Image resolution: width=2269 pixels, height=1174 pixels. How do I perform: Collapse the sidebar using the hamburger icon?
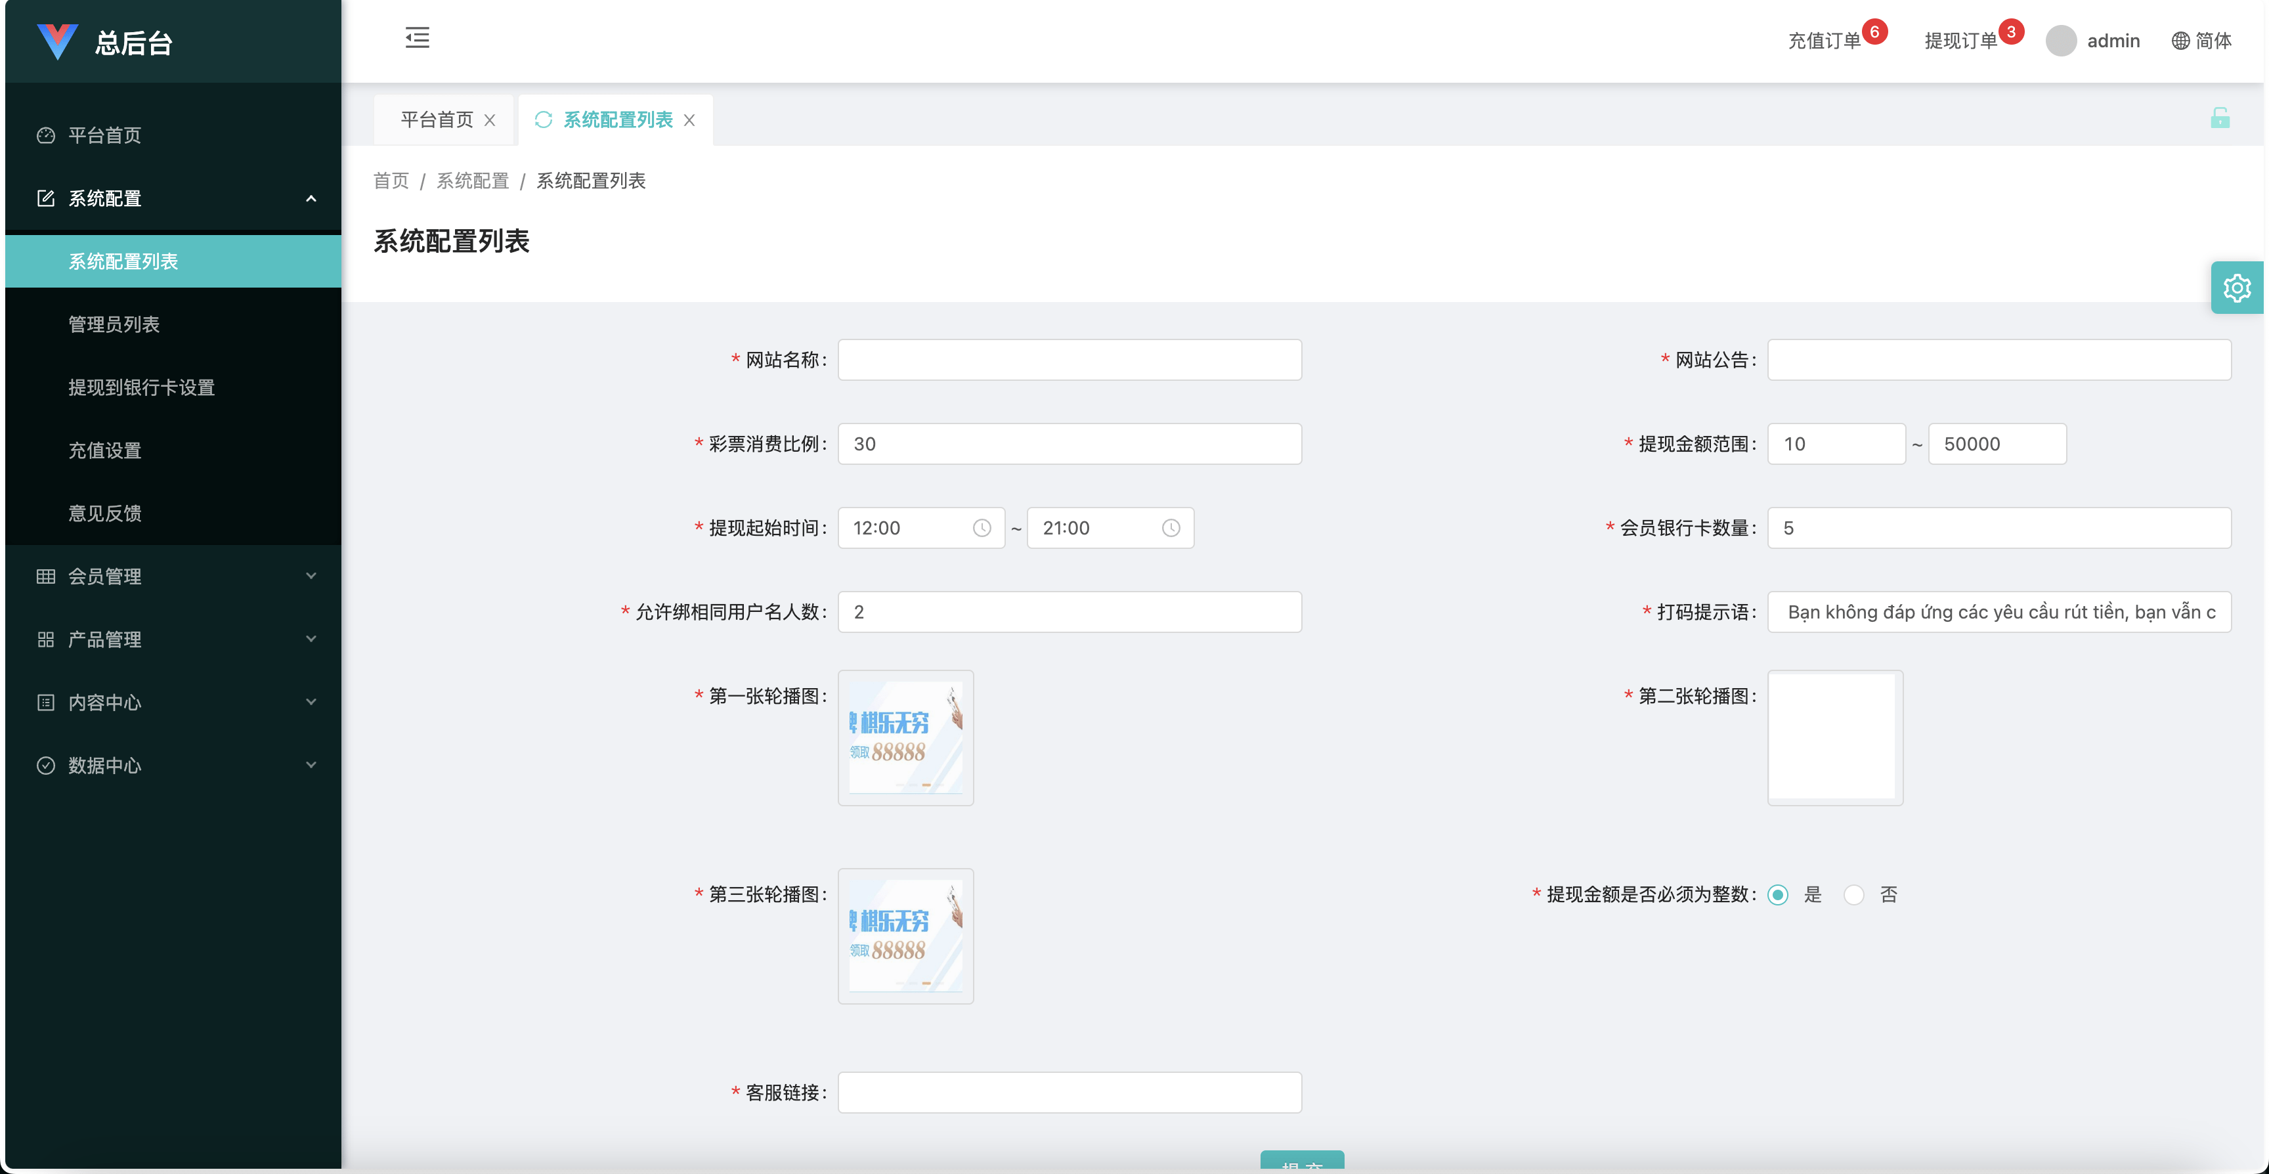coord(418,39)
